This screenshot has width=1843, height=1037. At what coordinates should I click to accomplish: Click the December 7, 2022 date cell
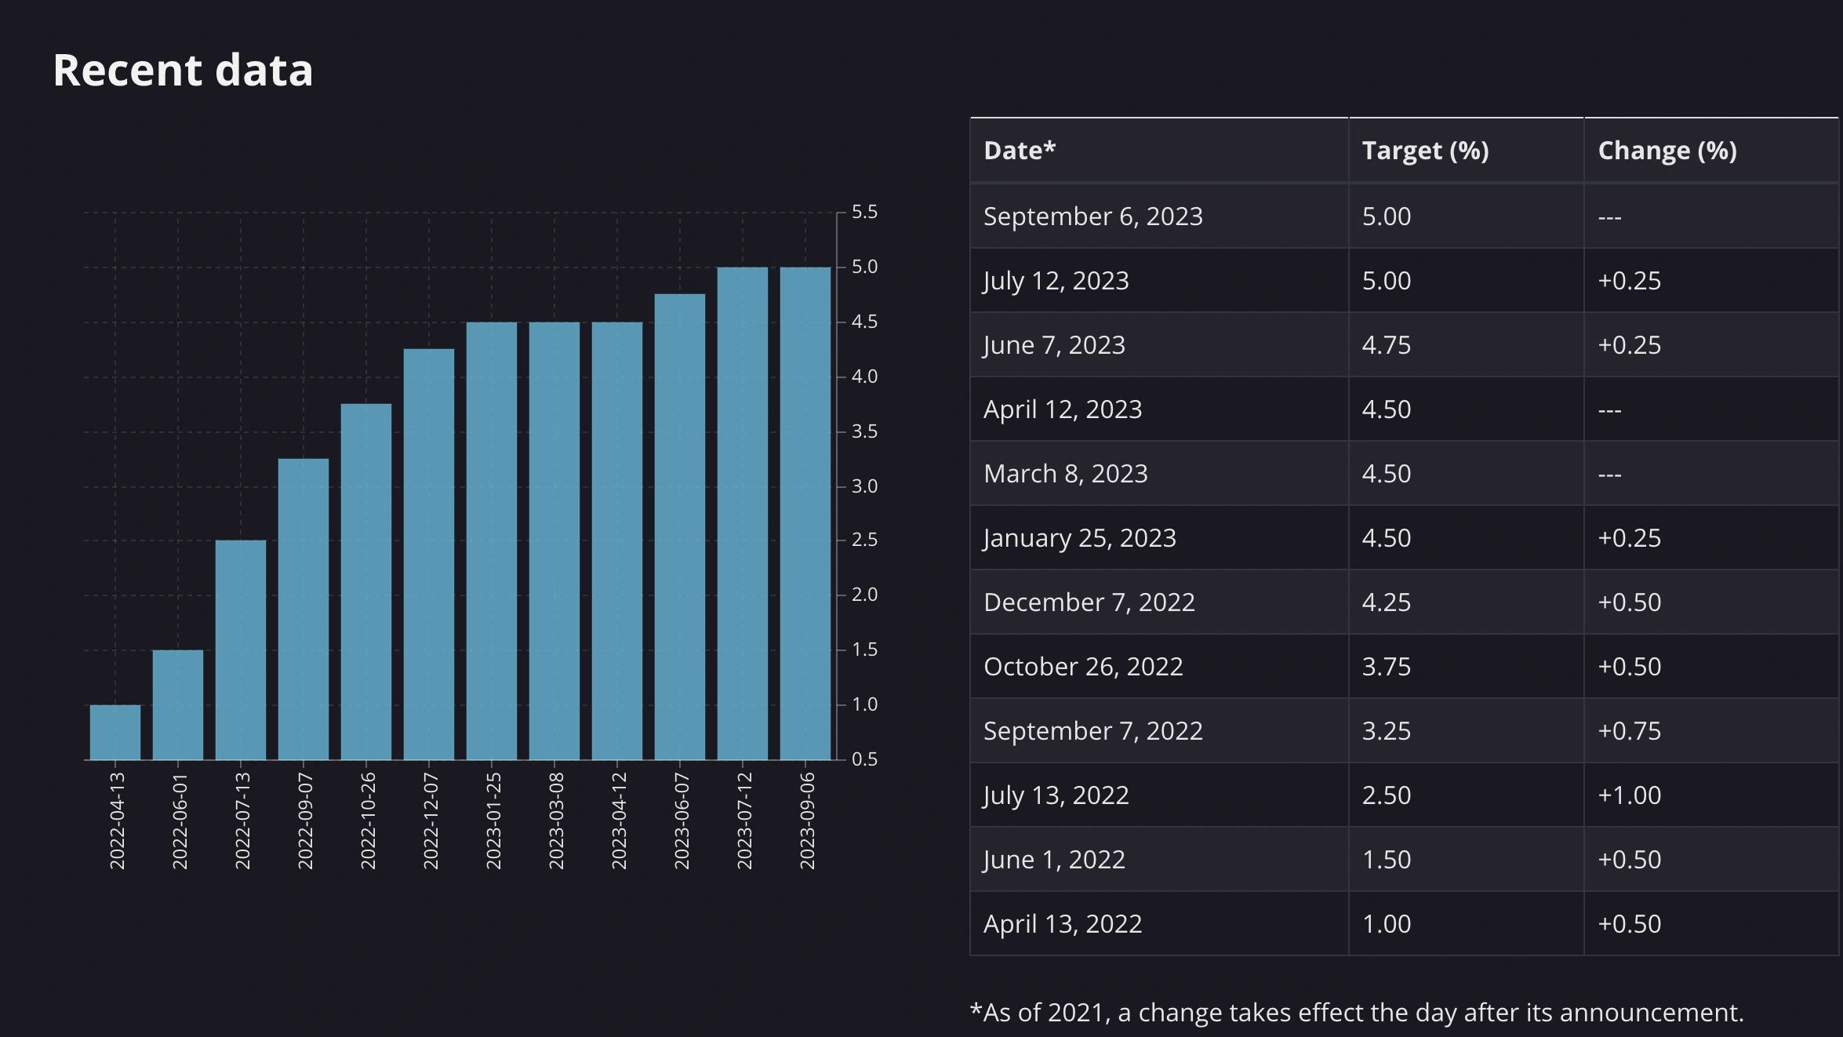[1159, 602]
